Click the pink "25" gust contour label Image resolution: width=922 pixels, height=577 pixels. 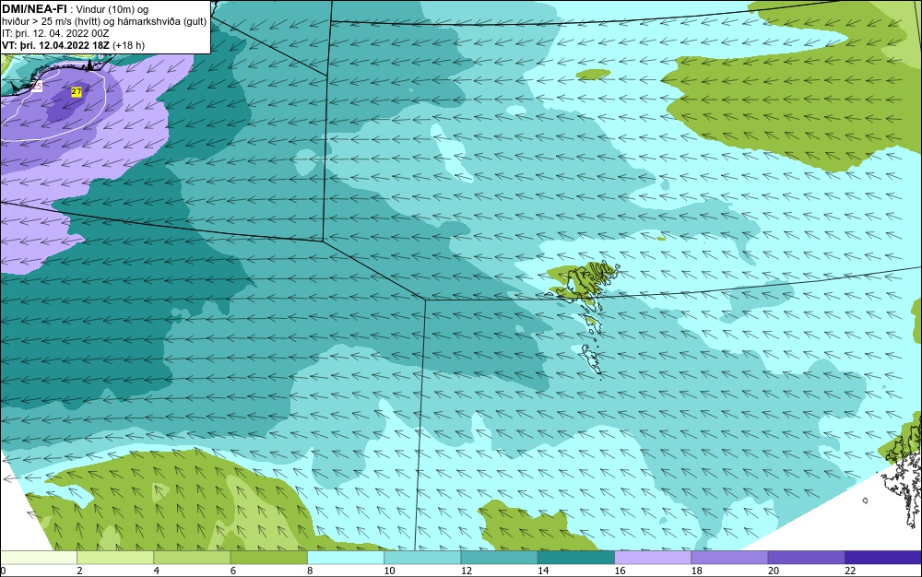pos(37,87)
